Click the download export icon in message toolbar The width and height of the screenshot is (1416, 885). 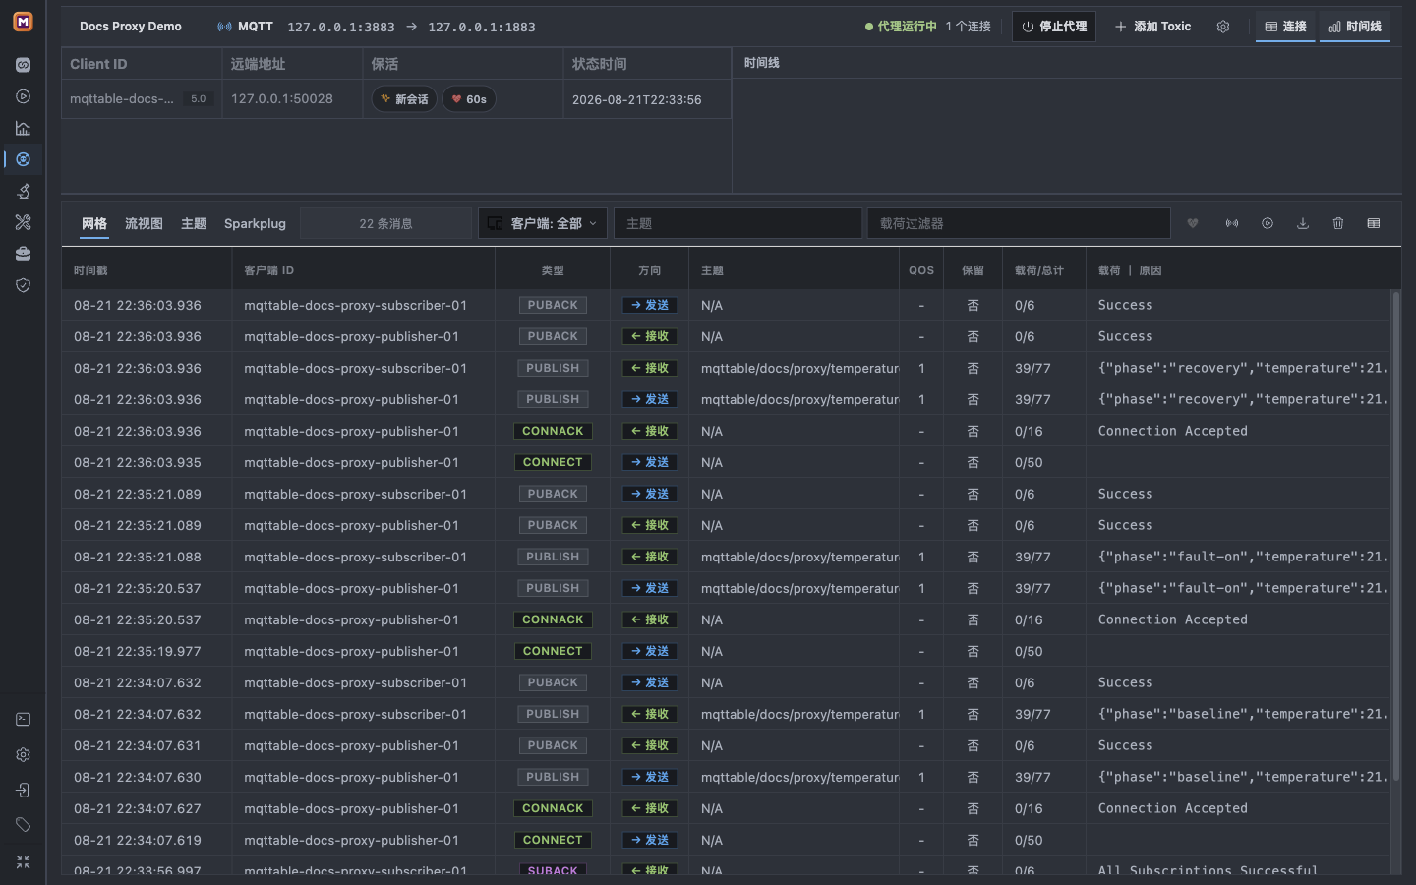pos(1303,223)
